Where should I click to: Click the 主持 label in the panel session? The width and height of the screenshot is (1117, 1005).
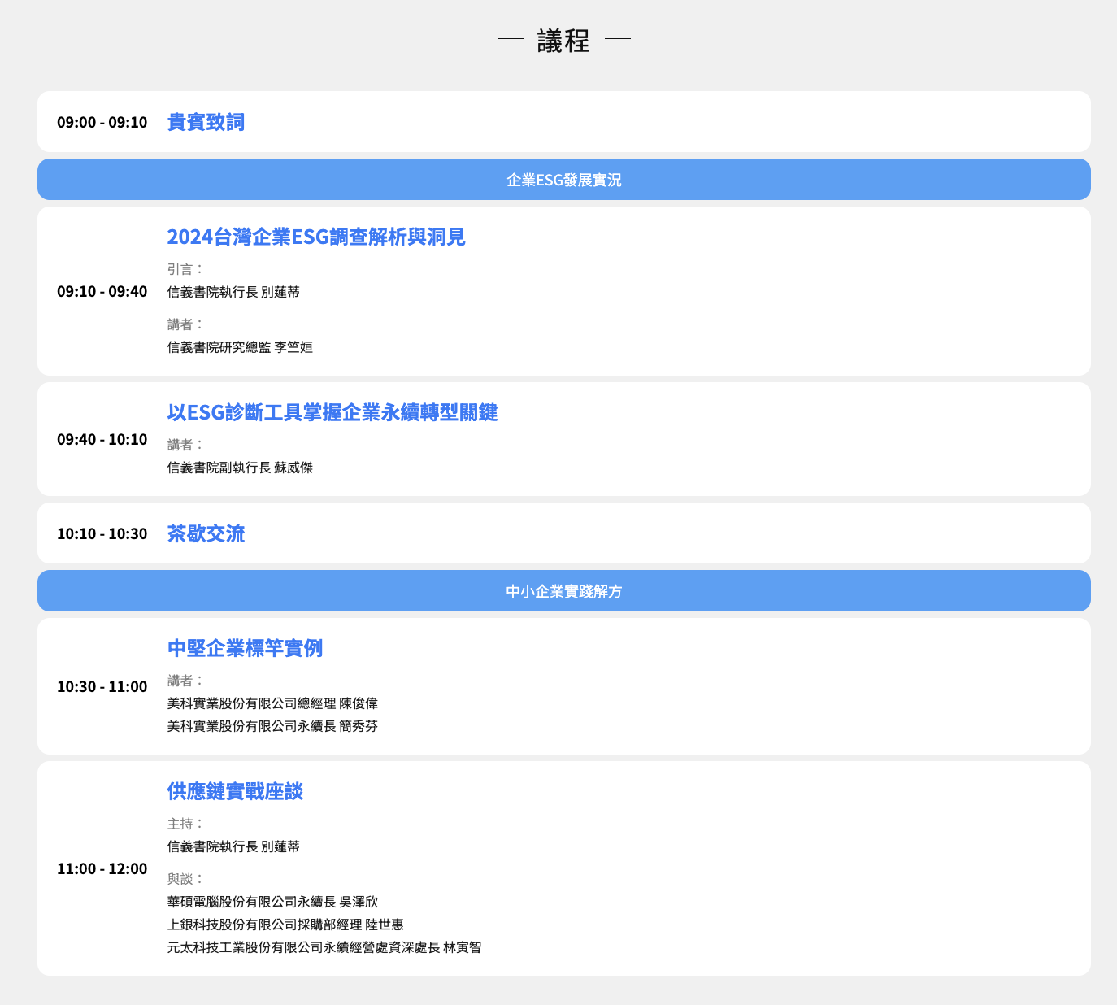pos(185,824)
